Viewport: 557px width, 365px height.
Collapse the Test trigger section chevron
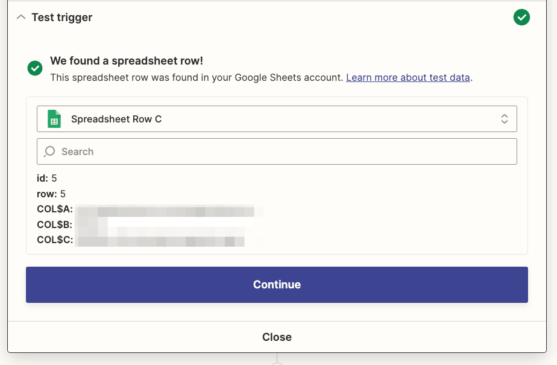(x=21, y=17)
